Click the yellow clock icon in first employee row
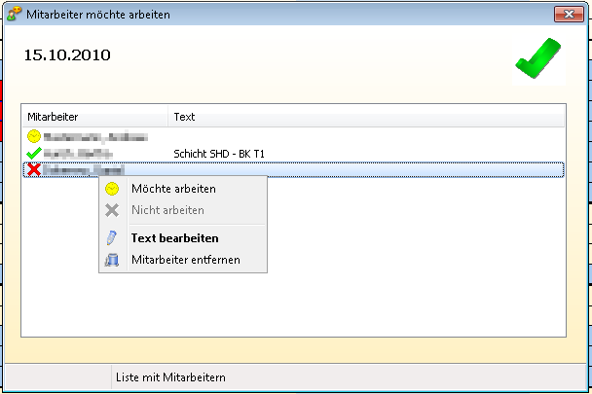Screen dimensions: 592x394 tap(34, 136)
